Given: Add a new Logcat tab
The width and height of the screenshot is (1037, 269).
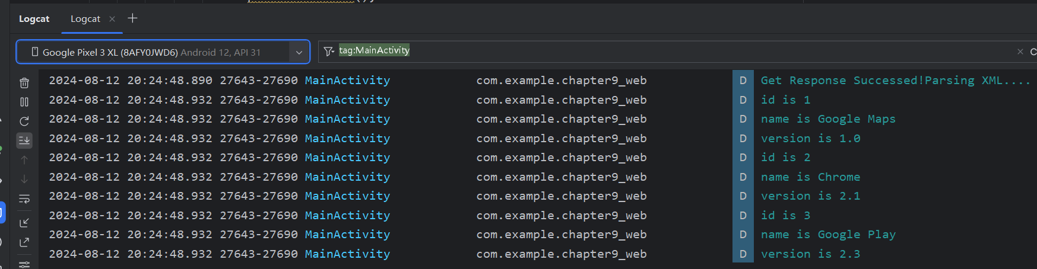Looking at the screenshot, I should (x=132, y=18).
